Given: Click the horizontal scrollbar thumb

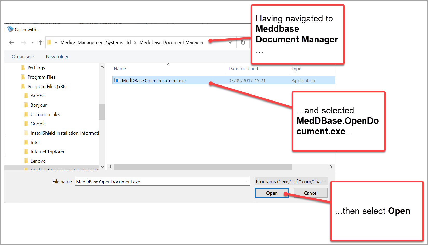Looking at the screenshot, I should [203, 167].
